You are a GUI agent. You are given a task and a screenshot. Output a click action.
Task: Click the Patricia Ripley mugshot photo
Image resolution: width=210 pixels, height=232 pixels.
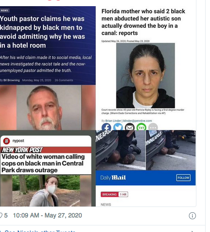pos(145,76)
